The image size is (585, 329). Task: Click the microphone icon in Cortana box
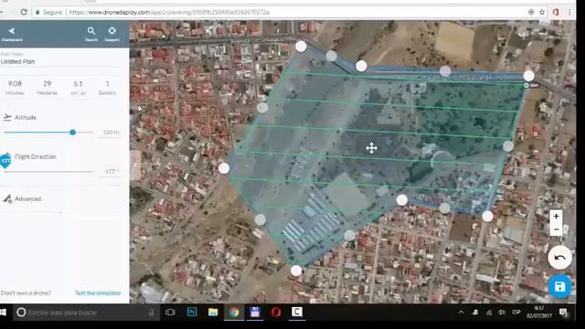pyautogui.click(x=151, y=313)
